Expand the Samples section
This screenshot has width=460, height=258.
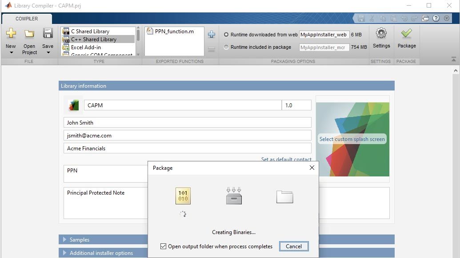click(x=64, y=240)
